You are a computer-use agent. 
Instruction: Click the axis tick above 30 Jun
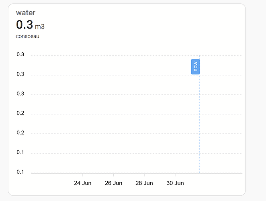pos(175,174)
